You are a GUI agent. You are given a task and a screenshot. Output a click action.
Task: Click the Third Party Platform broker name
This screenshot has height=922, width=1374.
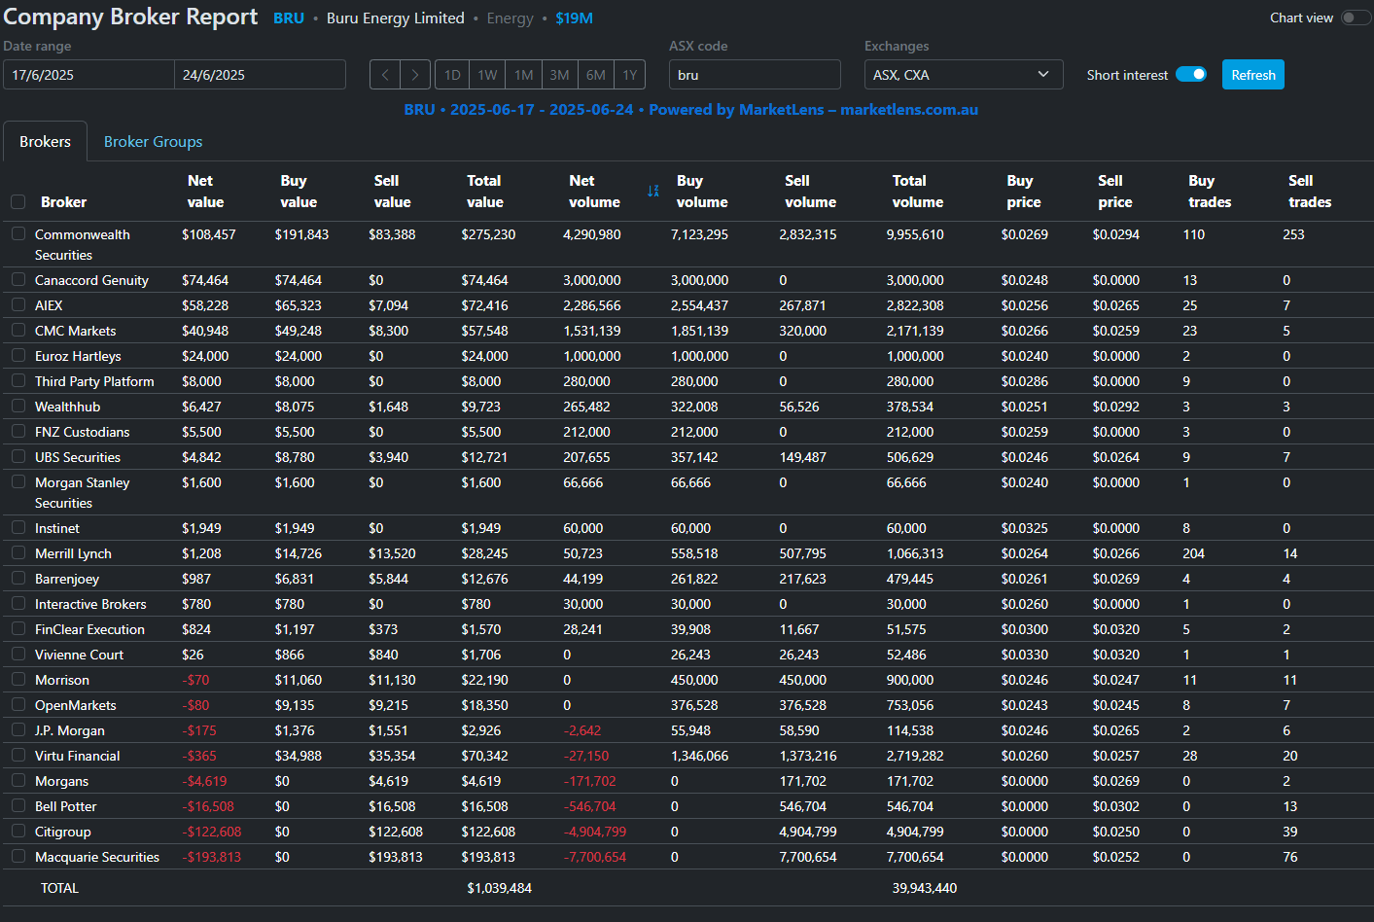[x=94, y=381]
